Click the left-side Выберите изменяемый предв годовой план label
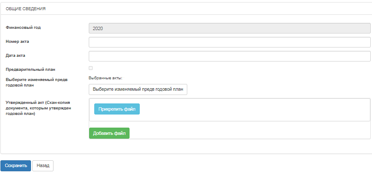 tap(37, 82)
